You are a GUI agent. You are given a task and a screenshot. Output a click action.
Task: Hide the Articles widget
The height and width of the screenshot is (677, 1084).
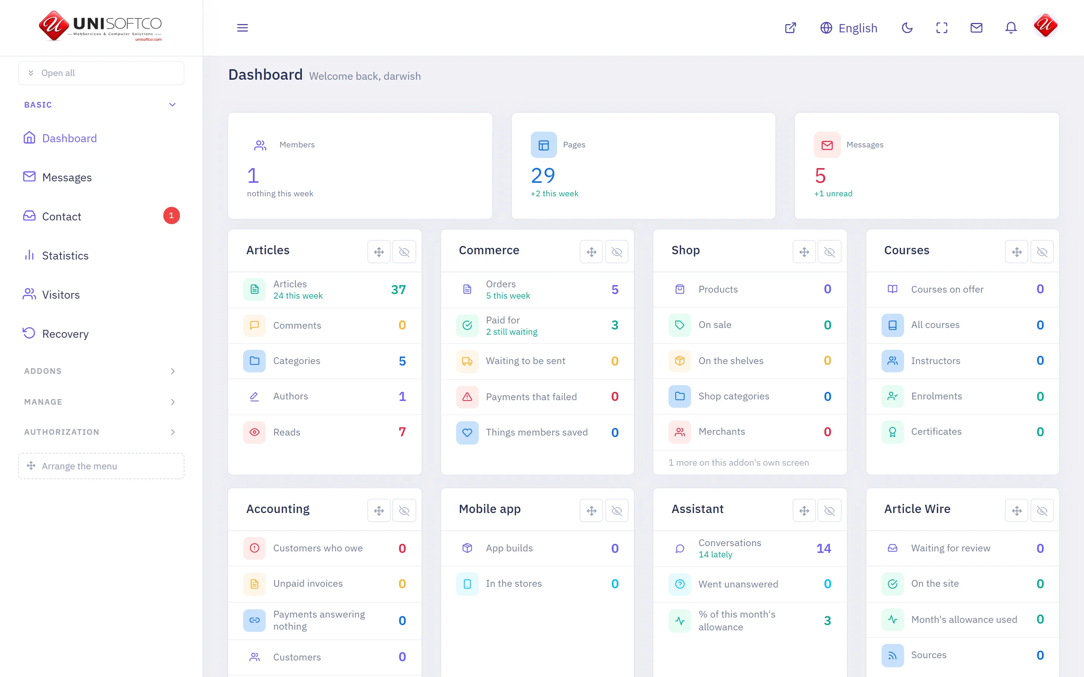405,252
